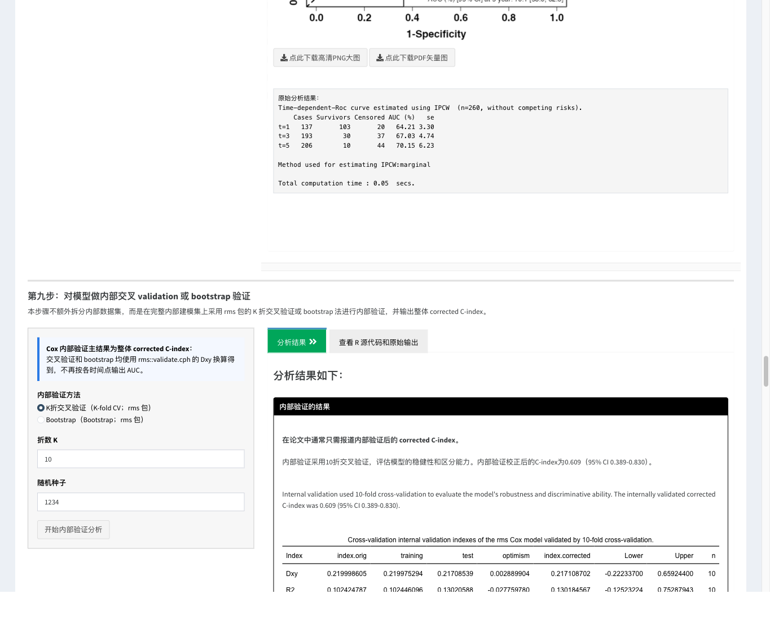
Task: Click the Dxy Upper value 0.65924400
Action: pyautogui.click(x=675, y=573)
